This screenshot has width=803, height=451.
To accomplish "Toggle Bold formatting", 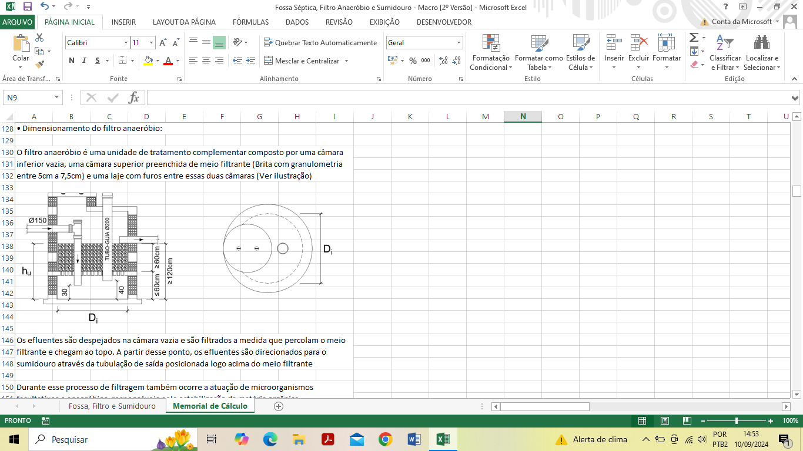I will [72, 60].
